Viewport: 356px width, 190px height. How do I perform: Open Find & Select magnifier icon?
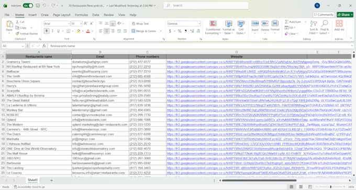[325, 24]
